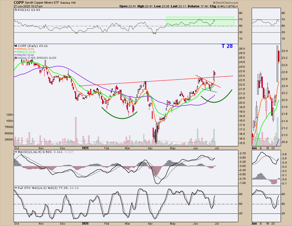The width and height of the screenshot is (292, 226).
Task: Click the 'Low 23.05' quote value
Action: click(x=162, y=6)
